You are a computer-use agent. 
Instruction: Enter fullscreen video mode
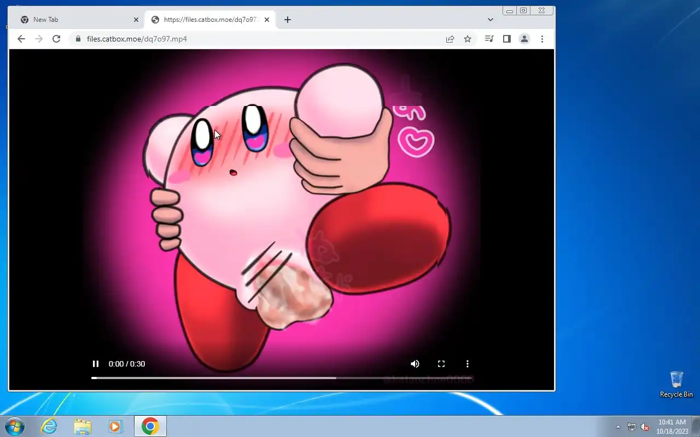click(x=441, y=364)
